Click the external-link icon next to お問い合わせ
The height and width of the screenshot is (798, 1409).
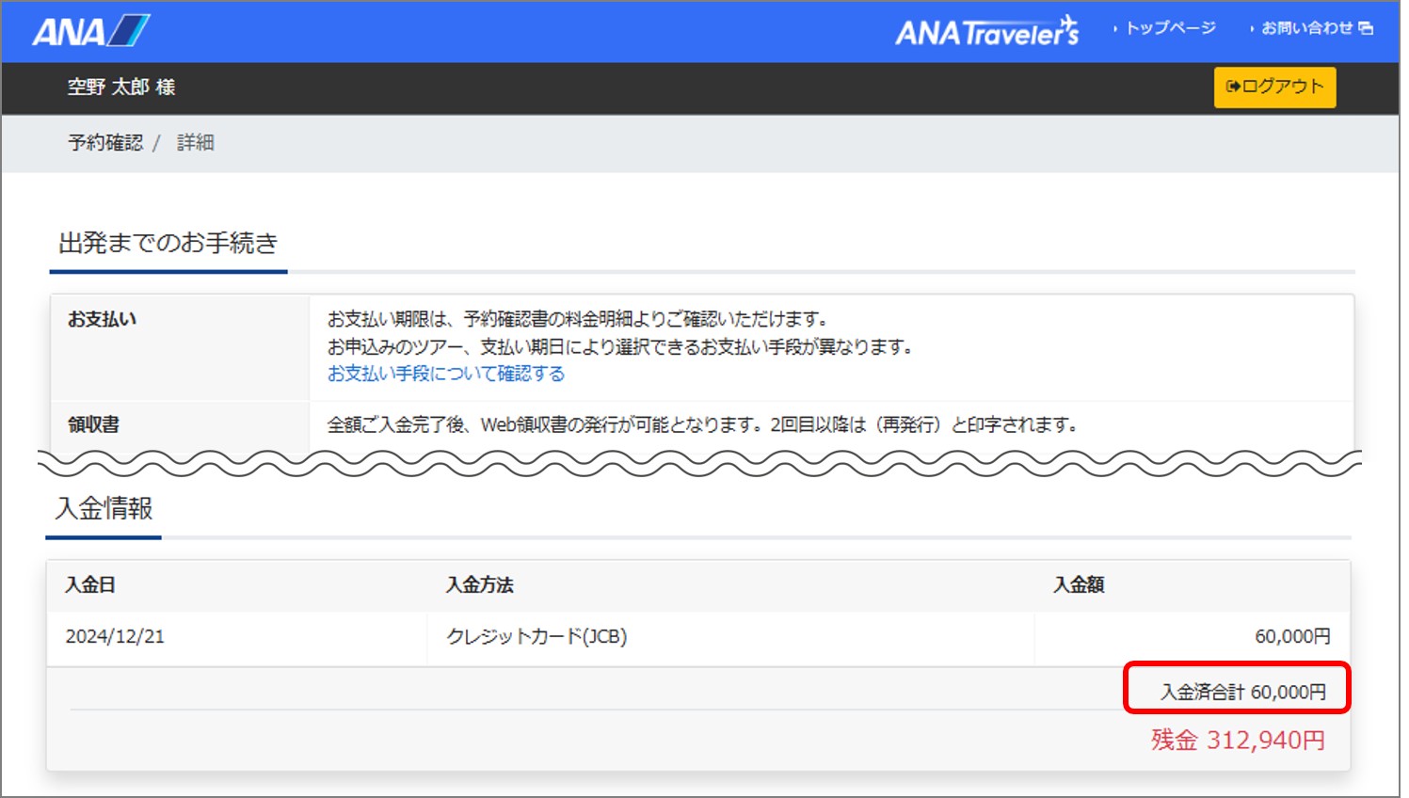pos(1368,28)
